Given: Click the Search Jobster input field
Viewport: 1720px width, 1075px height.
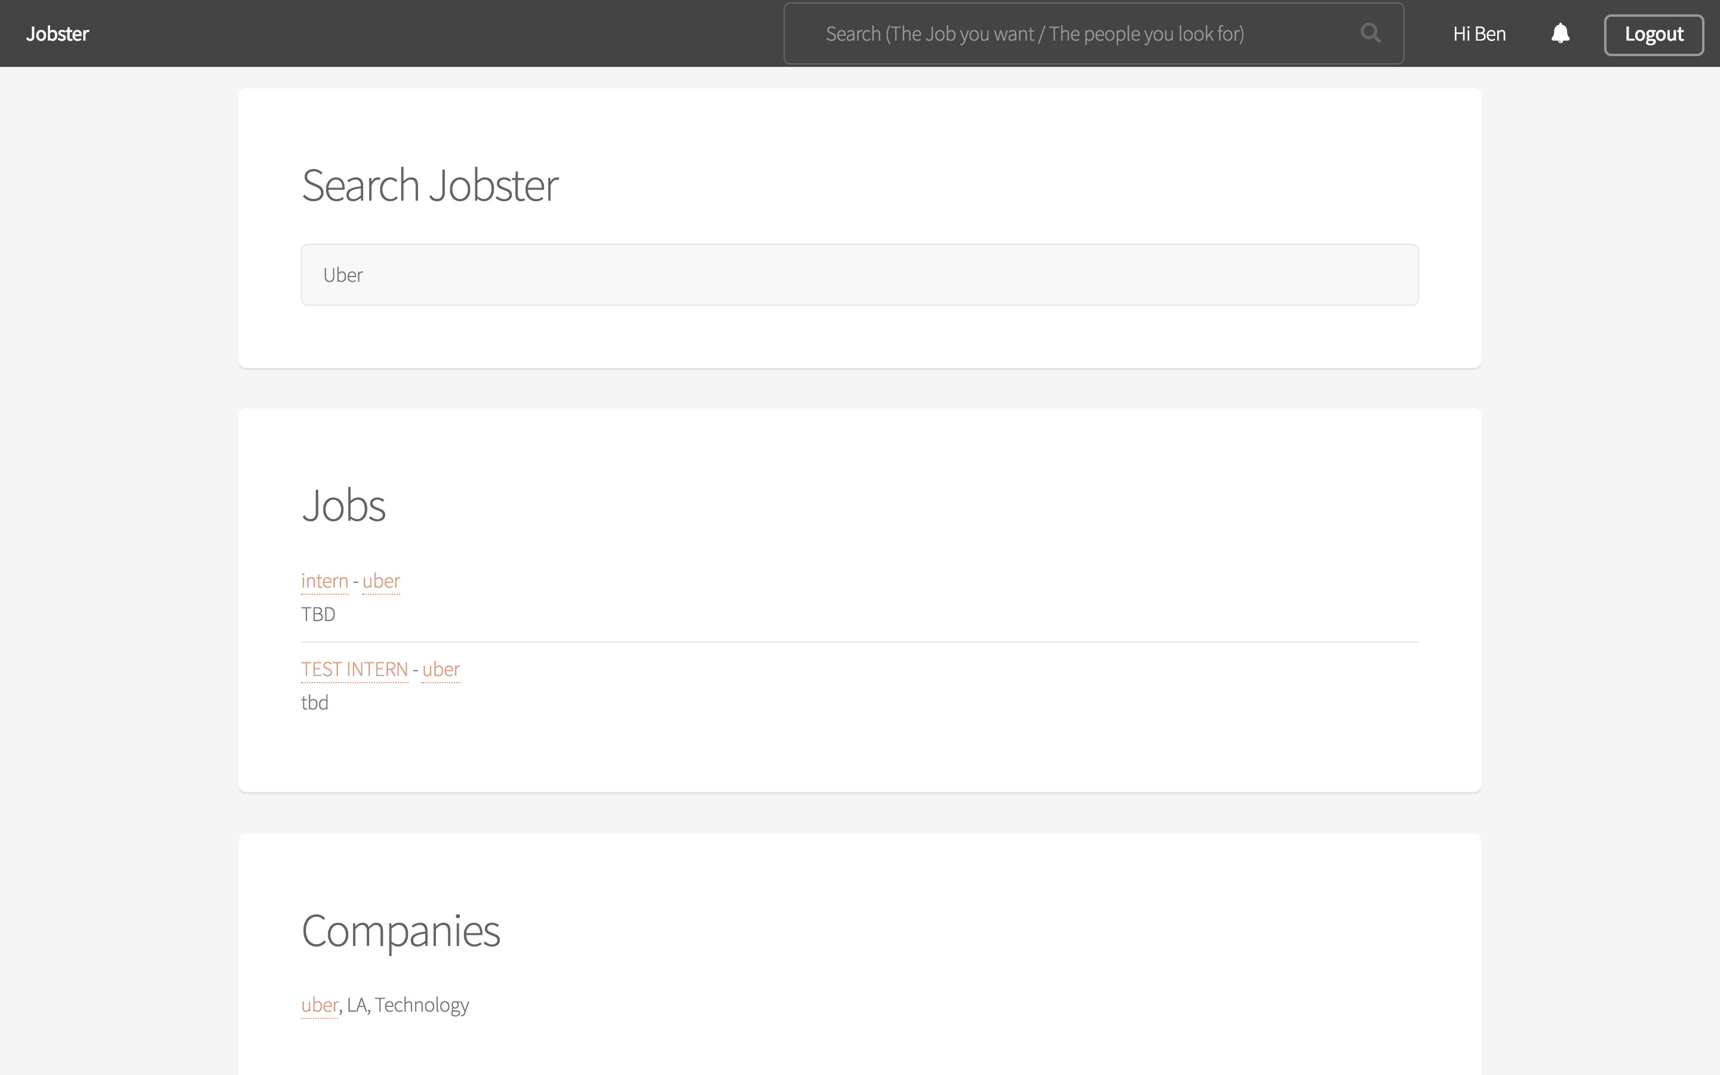Looking at the screenshot, I should [859, 275].
